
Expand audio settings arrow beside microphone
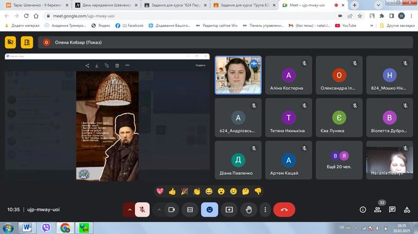[x=129, y=210]
